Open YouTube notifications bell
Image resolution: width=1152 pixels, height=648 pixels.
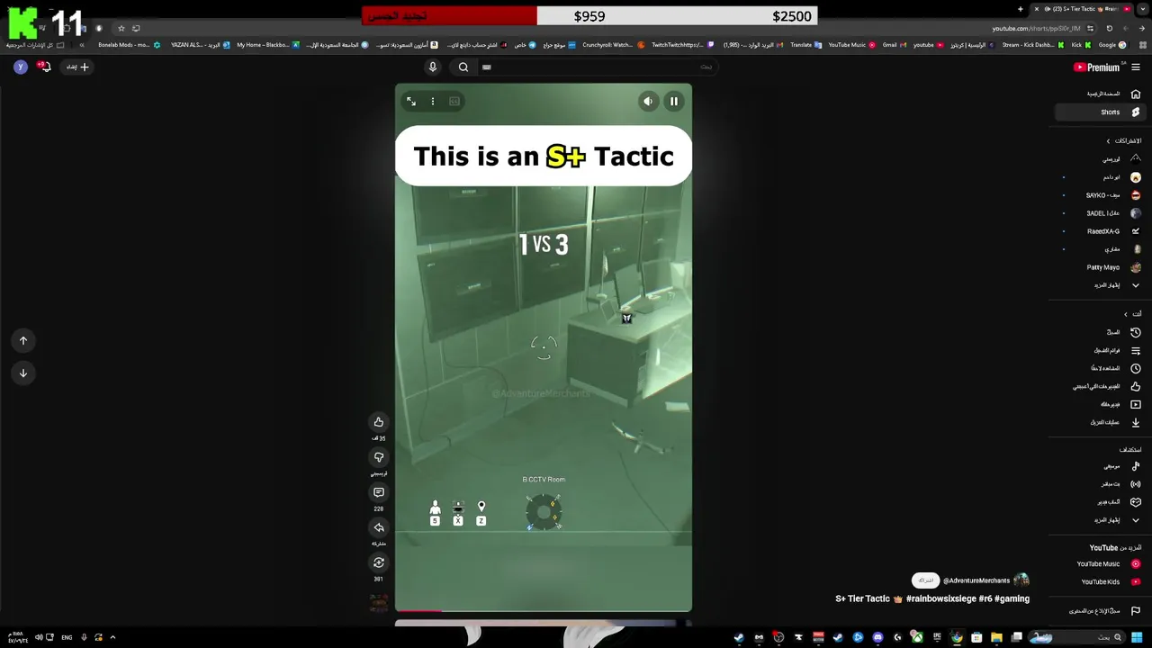point(43,67)
